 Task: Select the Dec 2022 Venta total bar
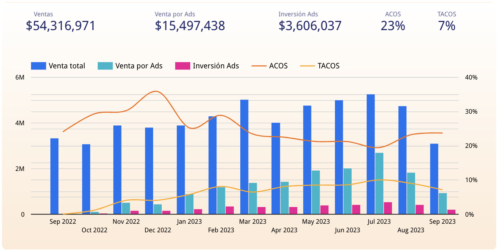pos(149,171)
